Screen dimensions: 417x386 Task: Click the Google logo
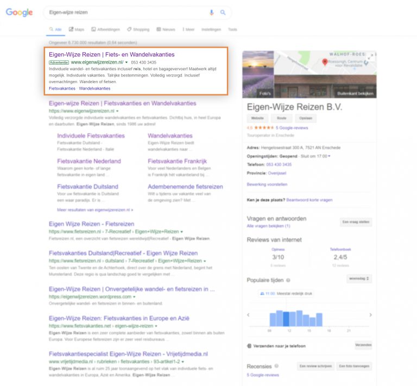click(x=19, y=12)
